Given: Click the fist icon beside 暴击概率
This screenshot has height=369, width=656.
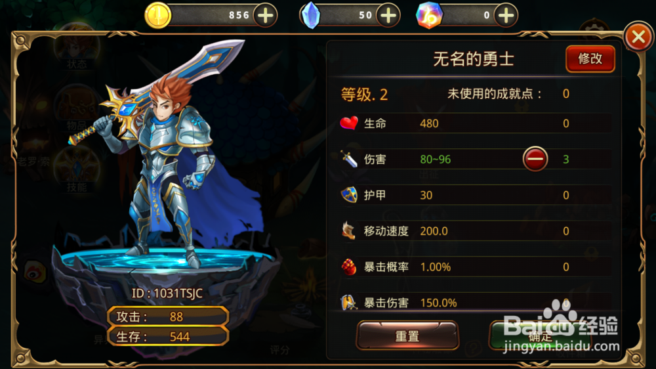Looking at the screenshot, I should pos(349,267).
